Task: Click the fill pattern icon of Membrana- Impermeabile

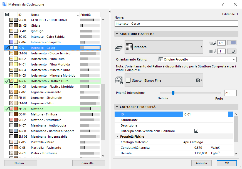Action: pyautogui.click(x=11, y=137)
